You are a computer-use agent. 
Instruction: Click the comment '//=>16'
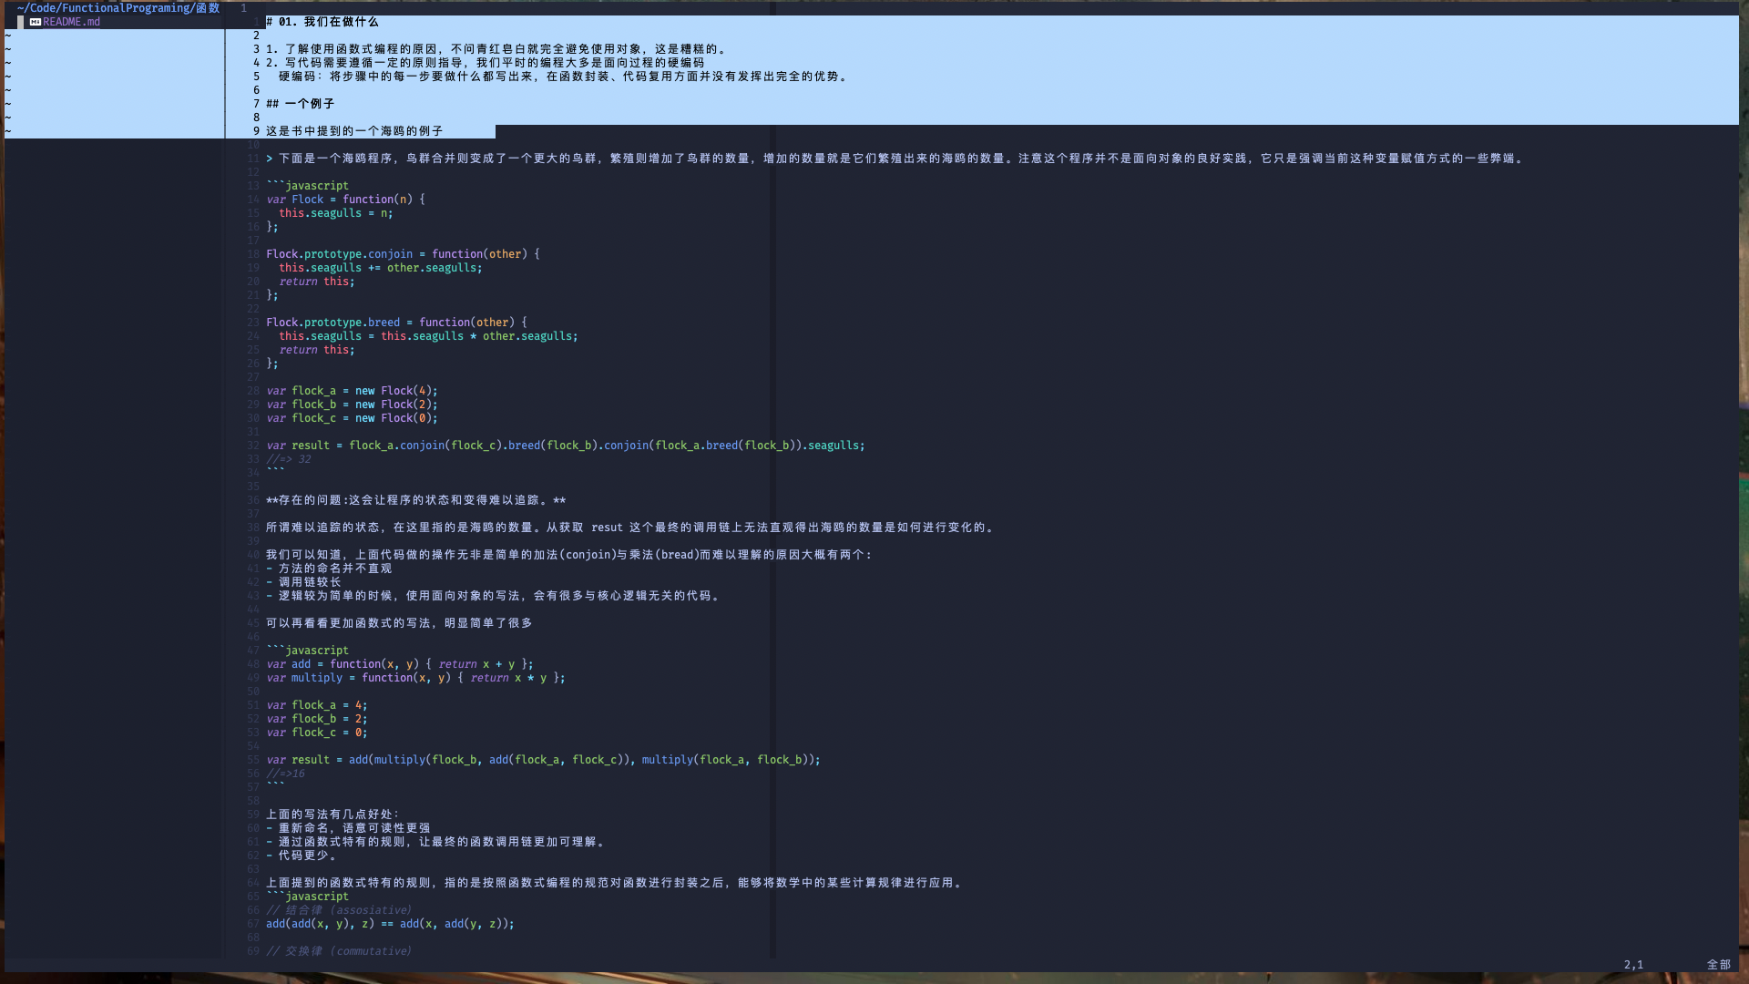coord(285,774)
